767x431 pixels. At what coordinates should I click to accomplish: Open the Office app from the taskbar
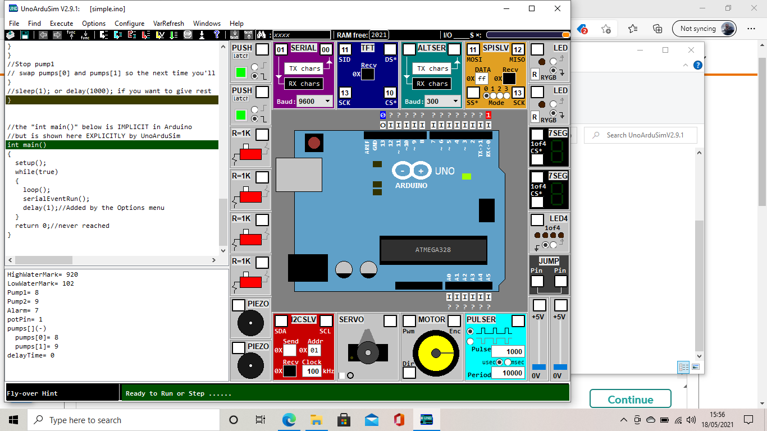click(x=399, y=420)
